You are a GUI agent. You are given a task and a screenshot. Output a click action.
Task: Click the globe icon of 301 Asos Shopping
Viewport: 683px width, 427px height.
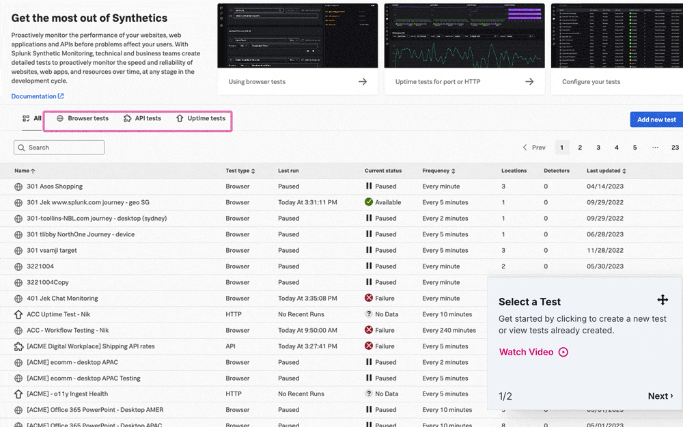(18, 187)
